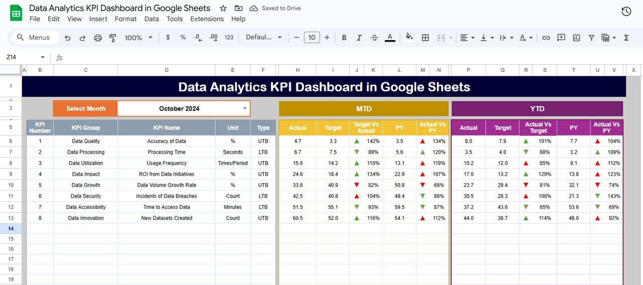Viewport: 643px width, 285px height.
Task: Move the document to a folder
Action: pos(238,9)
